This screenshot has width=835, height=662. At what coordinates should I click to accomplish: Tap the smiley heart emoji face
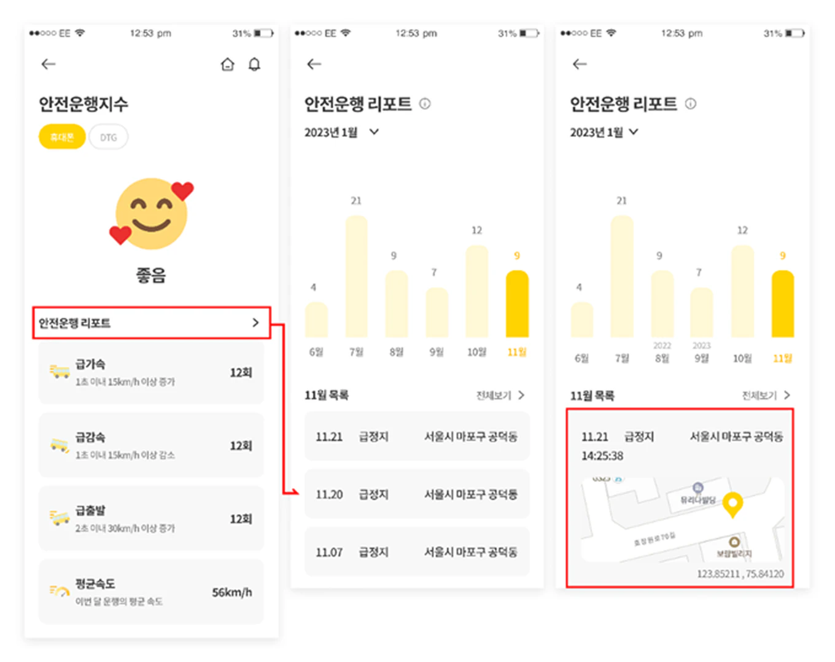point(151,214)
